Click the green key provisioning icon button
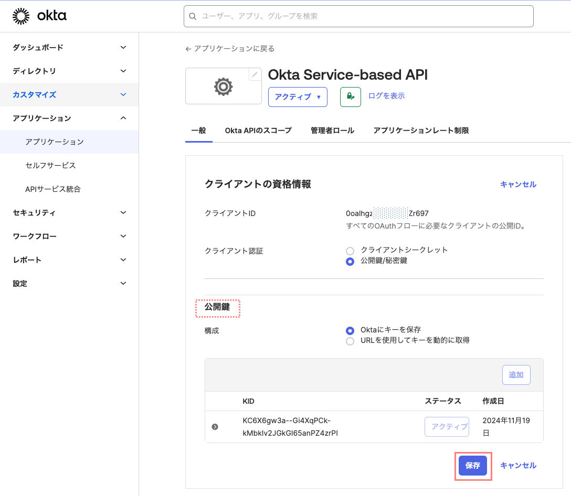Viewport: 571px width, 496px height. point(350,97)
